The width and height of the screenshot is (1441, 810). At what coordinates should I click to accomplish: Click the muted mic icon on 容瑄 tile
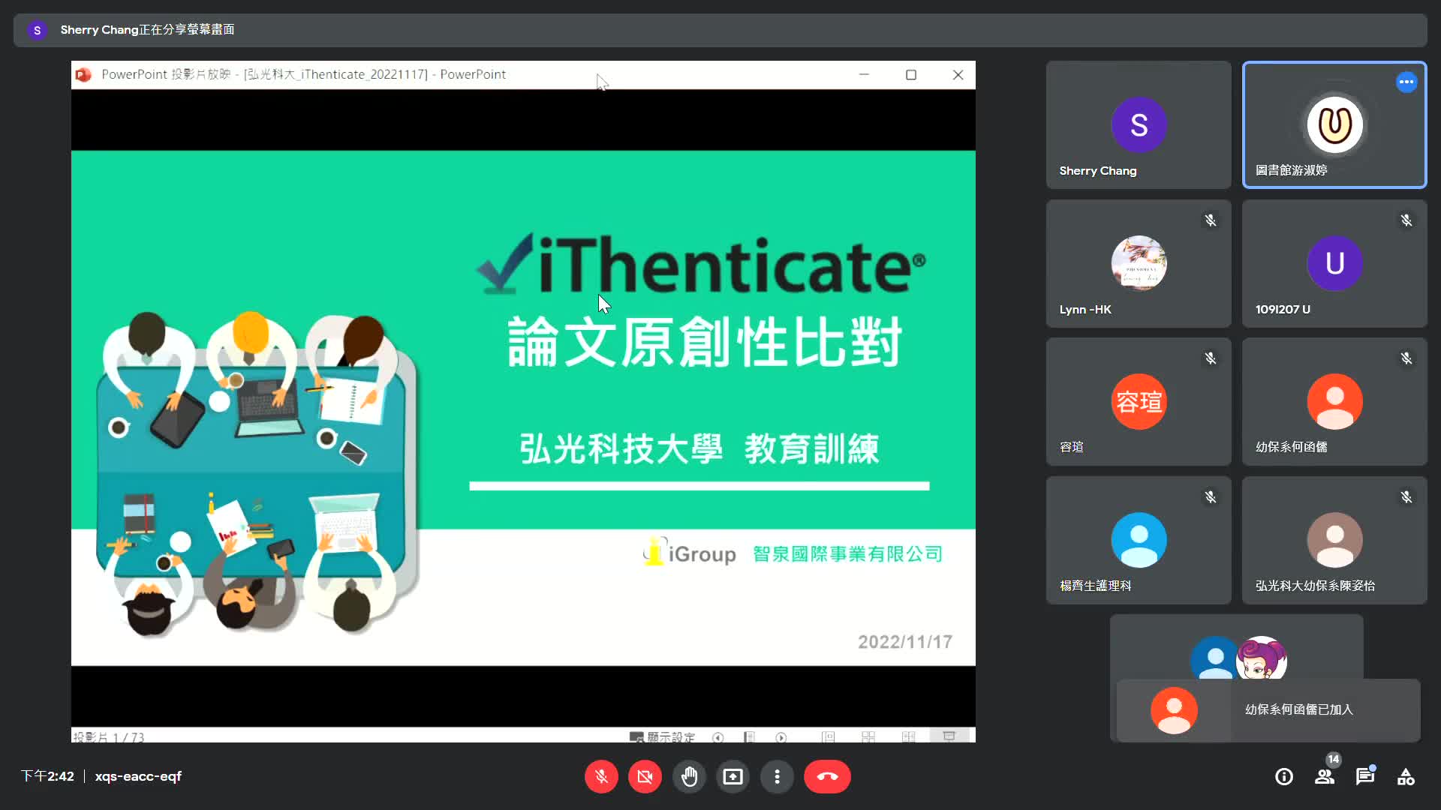[1211, 358]
